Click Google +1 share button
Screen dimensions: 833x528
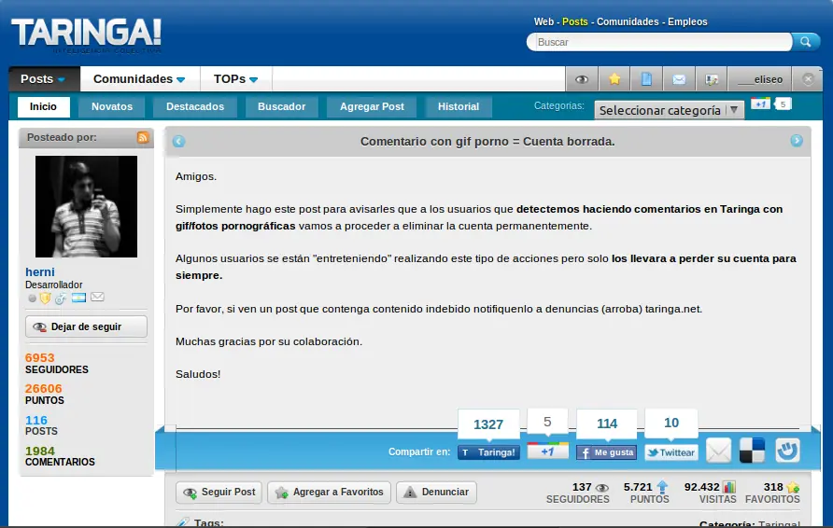(548, 452)
